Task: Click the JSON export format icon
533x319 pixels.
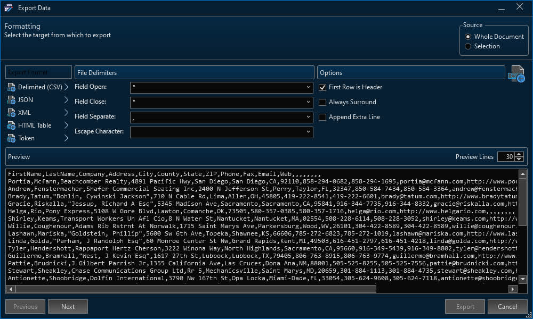Action: (11, 99)
